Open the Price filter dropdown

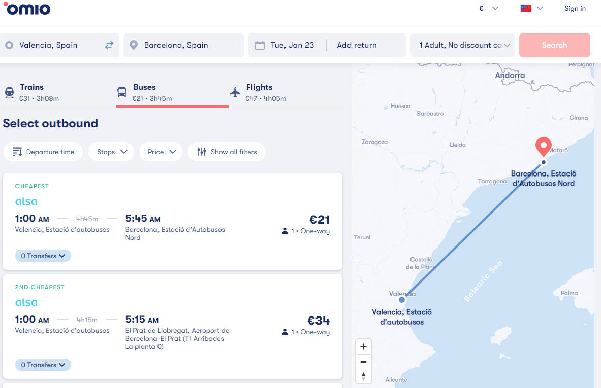point(161,151)
